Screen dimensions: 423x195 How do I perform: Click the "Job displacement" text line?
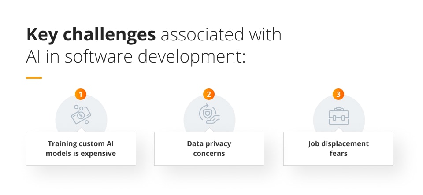coord(338,144)
